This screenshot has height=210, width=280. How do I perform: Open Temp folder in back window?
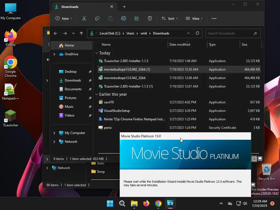pyautogui.click(x=98, y=172)
